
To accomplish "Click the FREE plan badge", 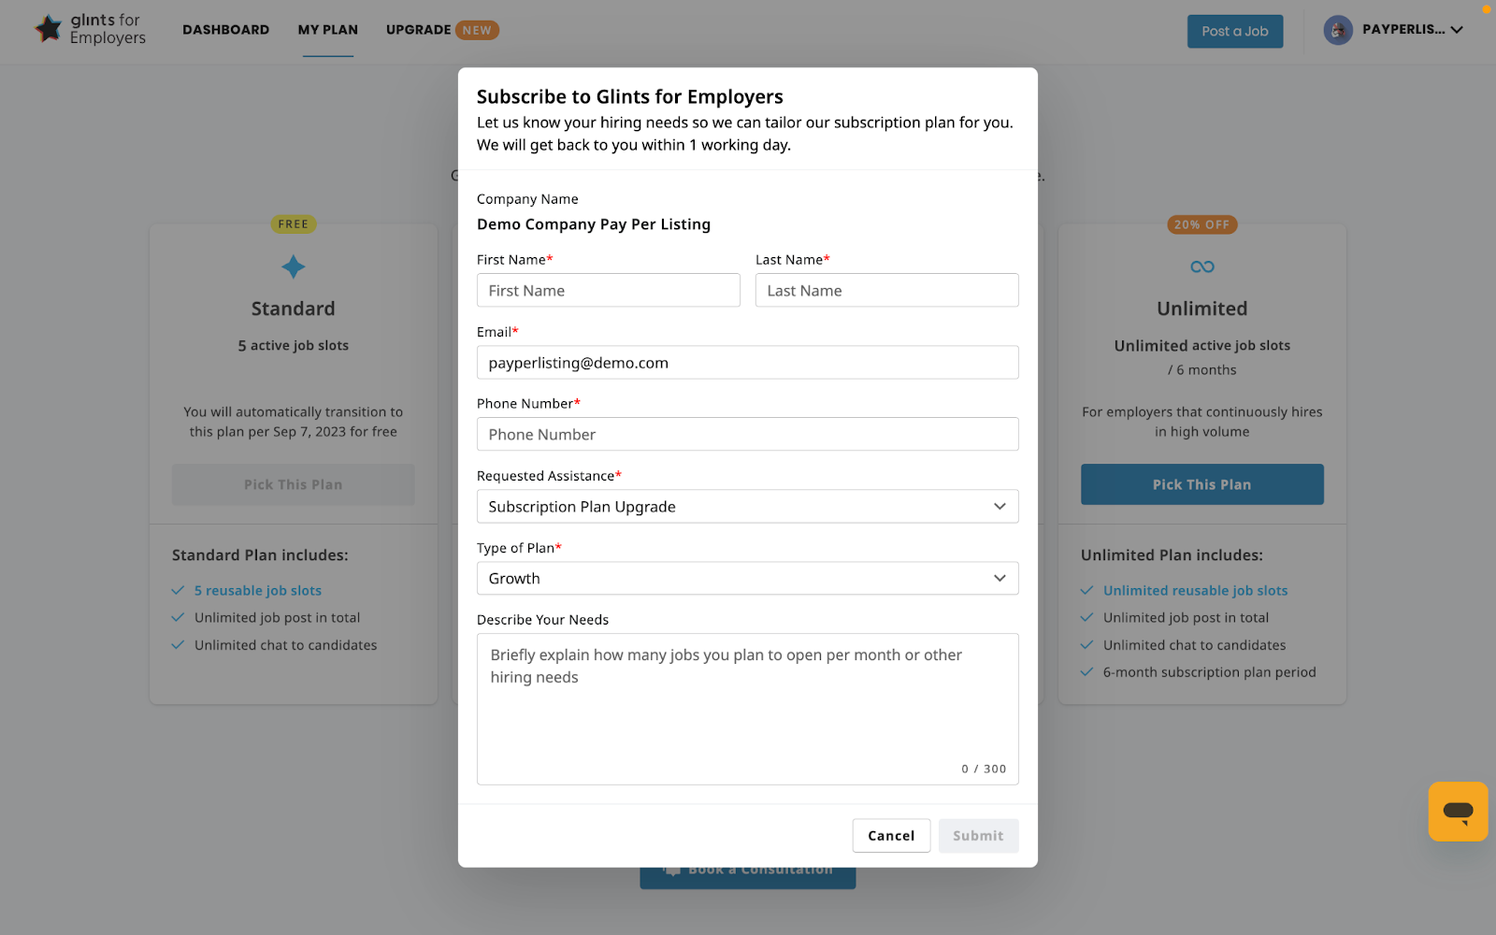I will pos(294,224).
